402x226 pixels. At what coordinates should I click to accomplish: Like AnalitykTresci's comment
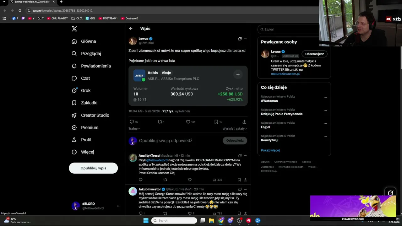[190, 180]
